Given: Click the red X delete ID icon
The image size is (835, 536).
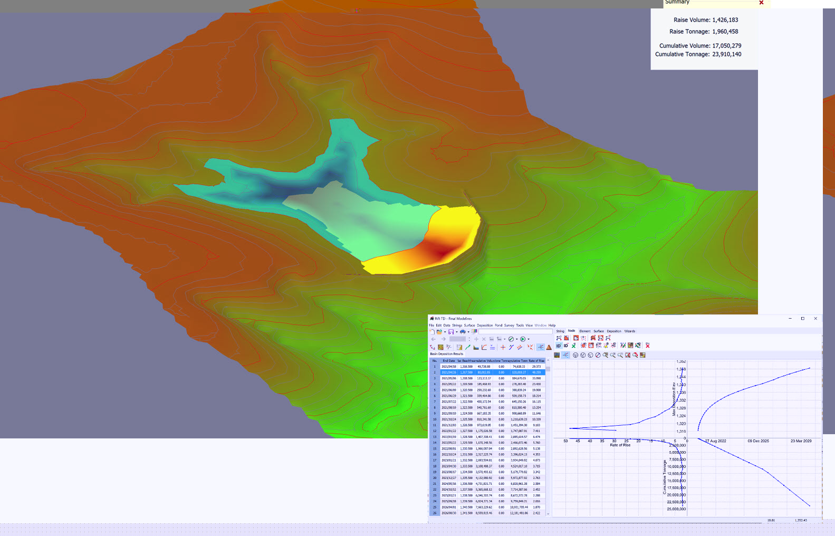Looking at the screenshot, I should [x=647, y=346].
